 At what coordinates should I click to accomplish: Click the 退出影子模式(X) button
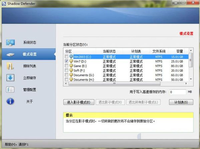tap(110, 102)
